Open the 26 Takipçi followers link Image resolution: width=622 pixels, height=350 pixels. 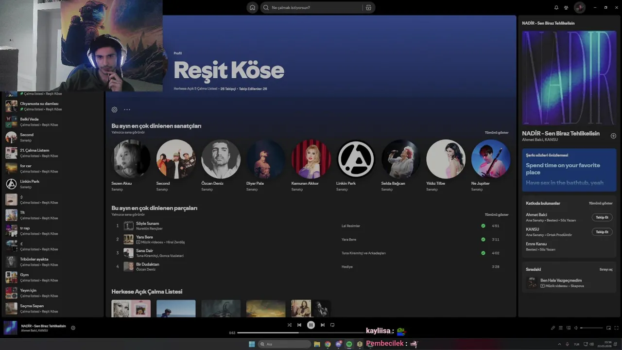point(228,89)
